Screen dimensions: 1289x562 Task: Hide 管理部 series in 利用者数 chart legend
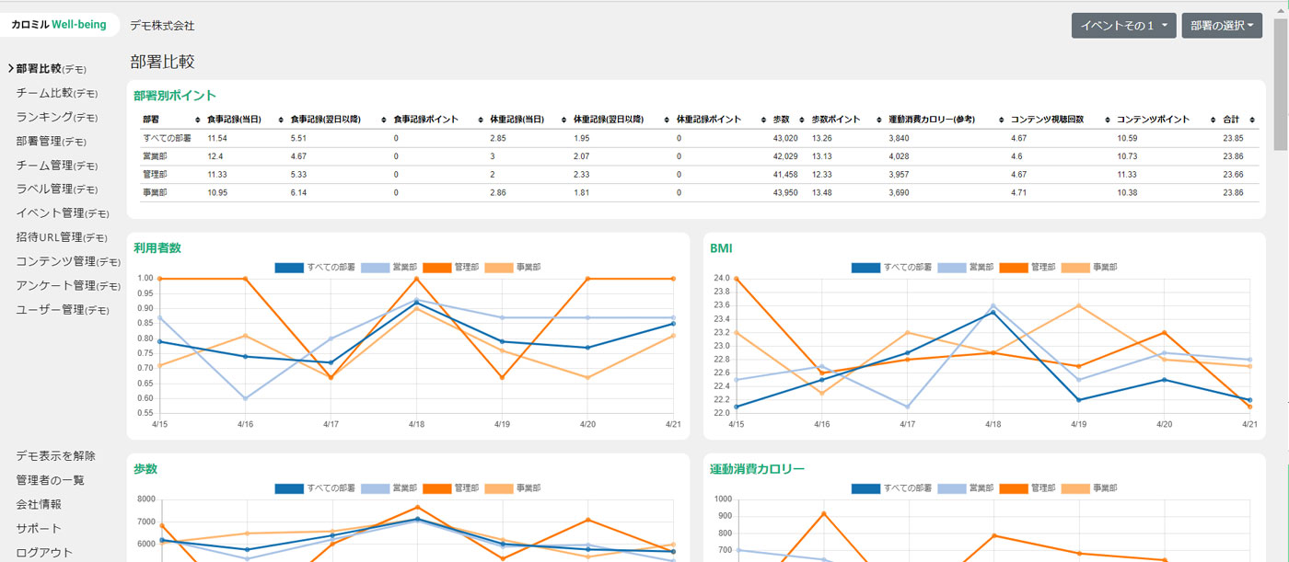(450, 267)
